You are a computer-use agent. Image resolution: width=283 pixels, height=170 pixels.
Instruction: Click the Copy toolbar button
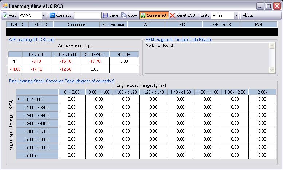click(x=129, y=15)
